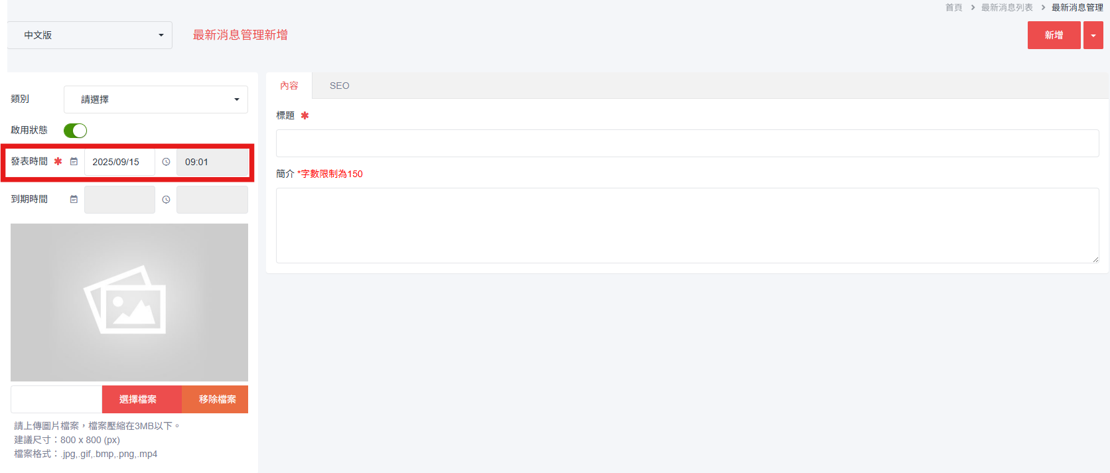The height and width of the screenshot is (473, 1110).
Task: Click the publish date field 2025/09/15
Action: [119, 162]
